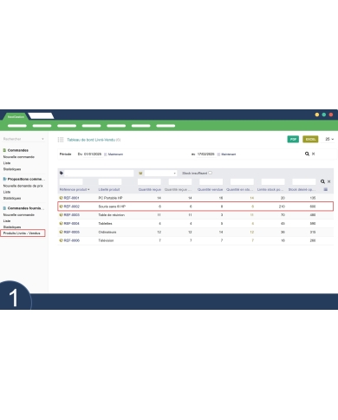Viewport: 338px width, 420px height.
Task: Click the filter field above Quantité vendue
Action: [x=211, y=181]
